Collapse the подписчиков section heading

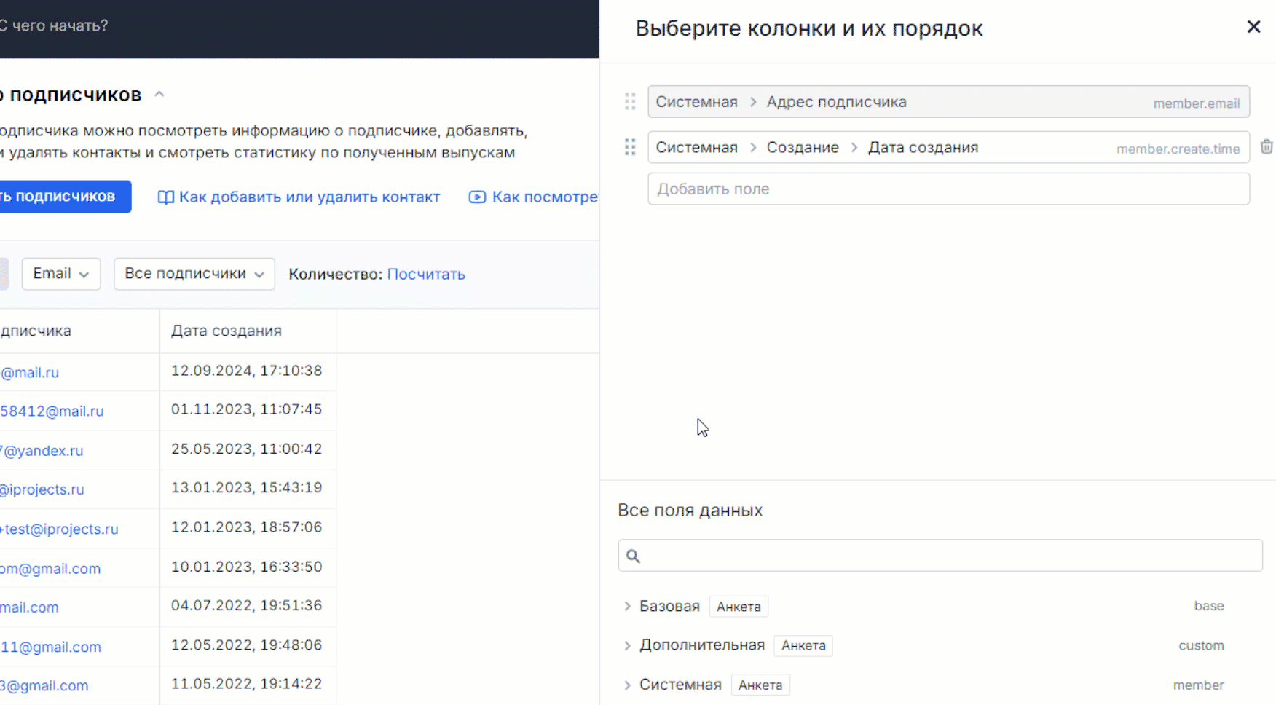(x=159, y=93)
